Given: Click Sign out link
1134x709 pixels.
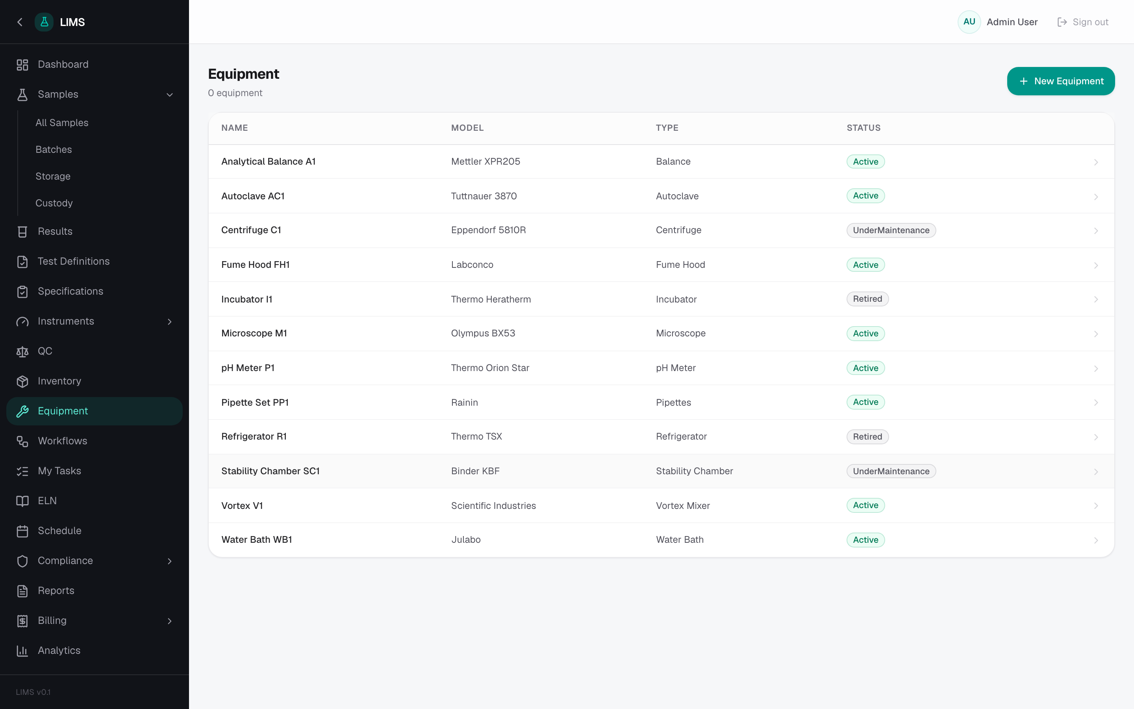Looking at the screenshot, I should tap(1083, 22).
